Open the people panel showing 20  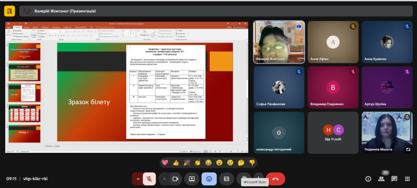pos(381,179)
